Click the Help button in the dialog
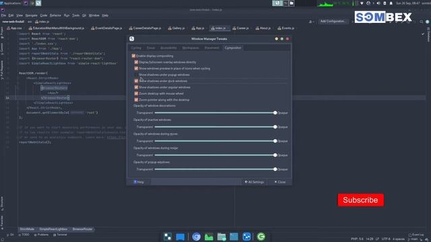431x242 pixels. [139, 182]
